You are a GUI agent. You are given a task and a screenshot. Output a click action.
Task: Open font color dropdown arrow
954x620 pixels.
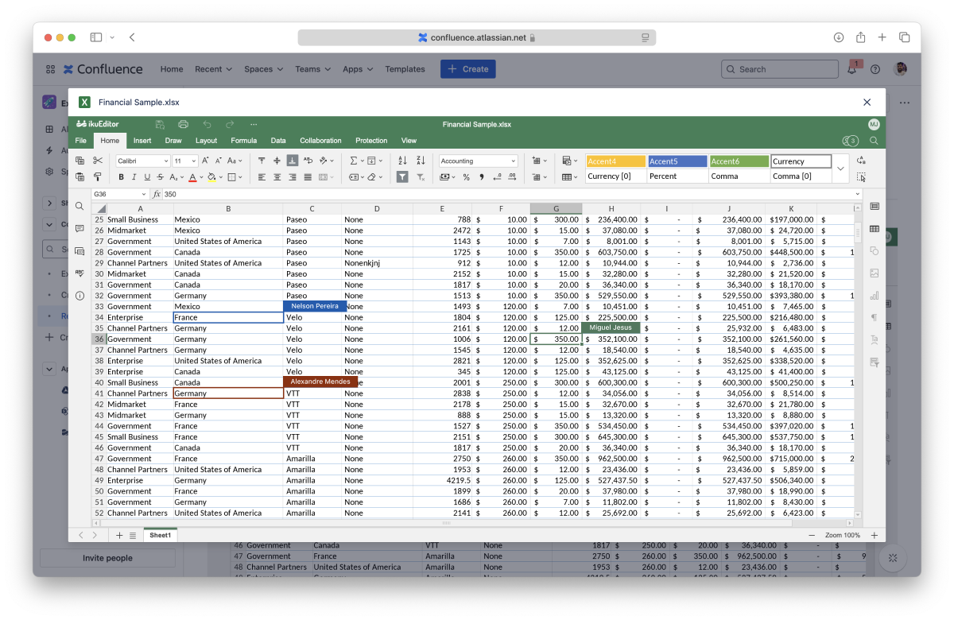click(x=201, y=177)
